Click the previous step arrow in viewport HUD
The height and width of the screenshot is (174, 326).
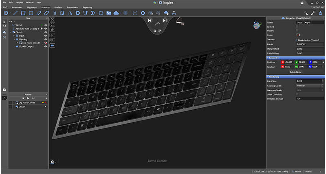tap(150, 20)
